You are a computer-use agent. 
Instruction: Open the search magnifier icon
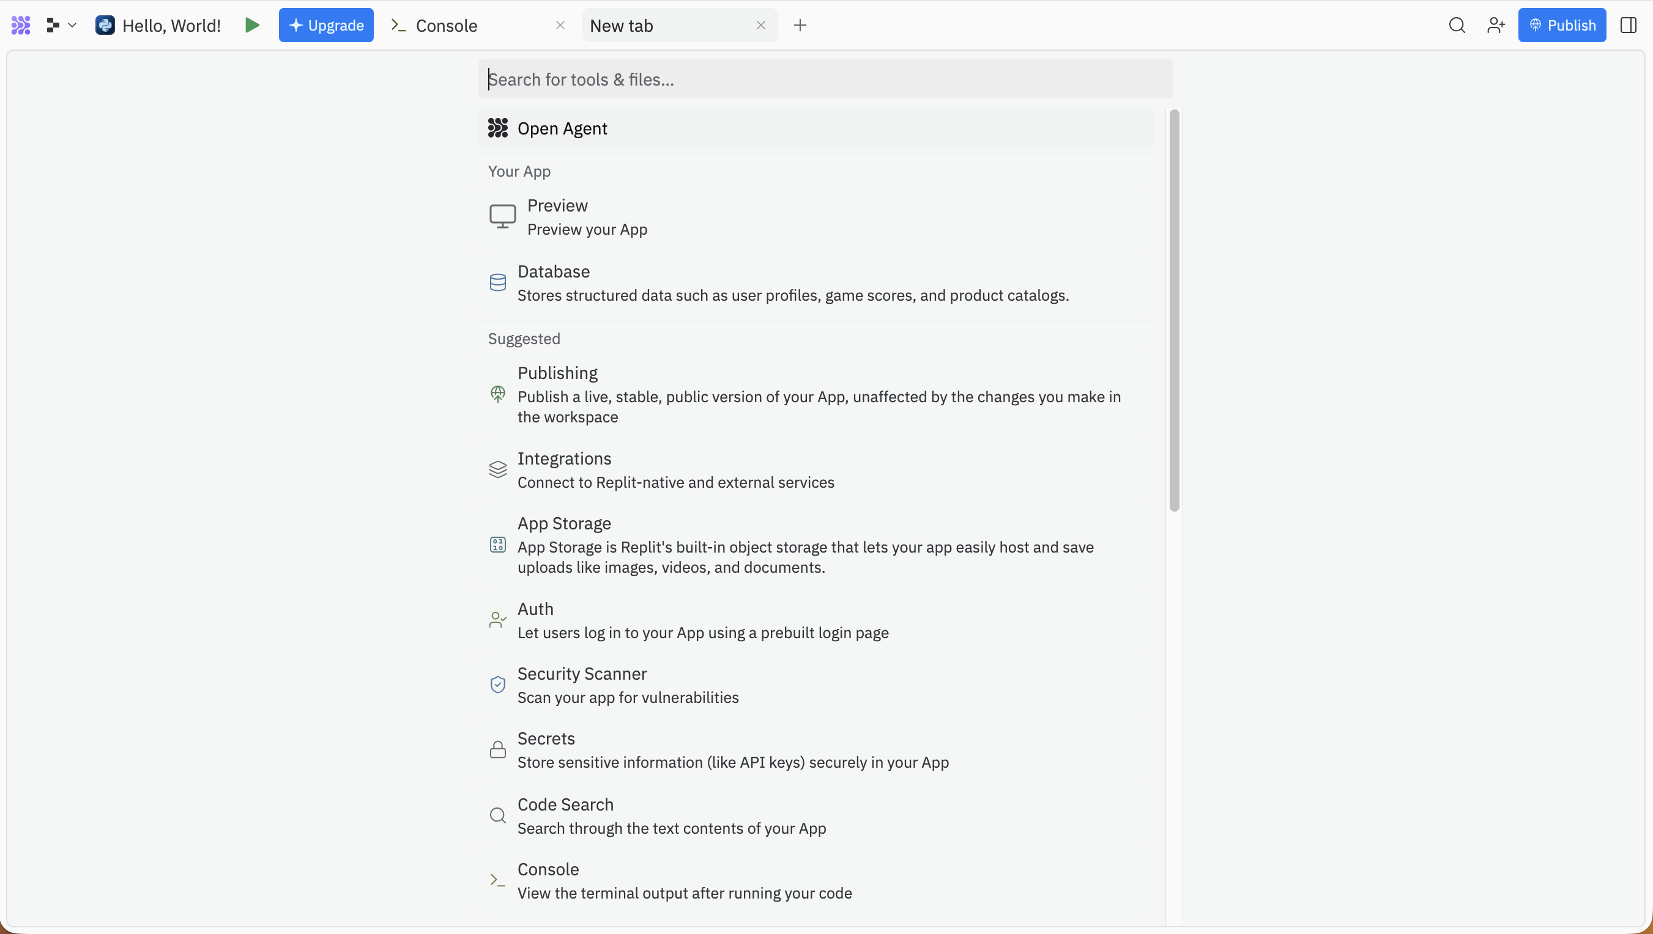point(1457,25)
